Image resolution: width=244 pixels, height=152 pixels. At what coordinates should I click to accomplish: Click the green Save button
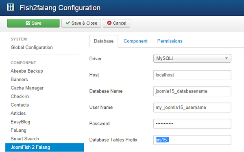click(33, 23)
